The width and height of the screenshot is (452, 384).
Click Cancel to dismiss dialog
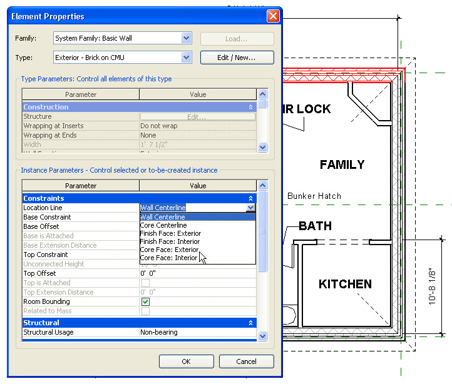[246, 361]
